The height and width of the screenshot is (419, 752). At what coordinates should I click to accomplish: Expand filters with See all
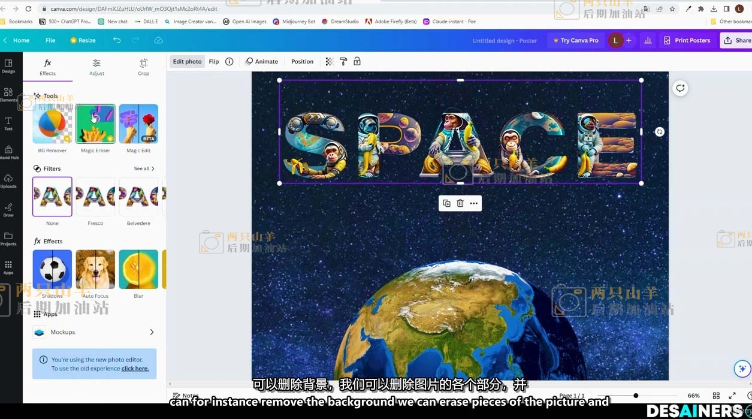[x=144, y=168]
